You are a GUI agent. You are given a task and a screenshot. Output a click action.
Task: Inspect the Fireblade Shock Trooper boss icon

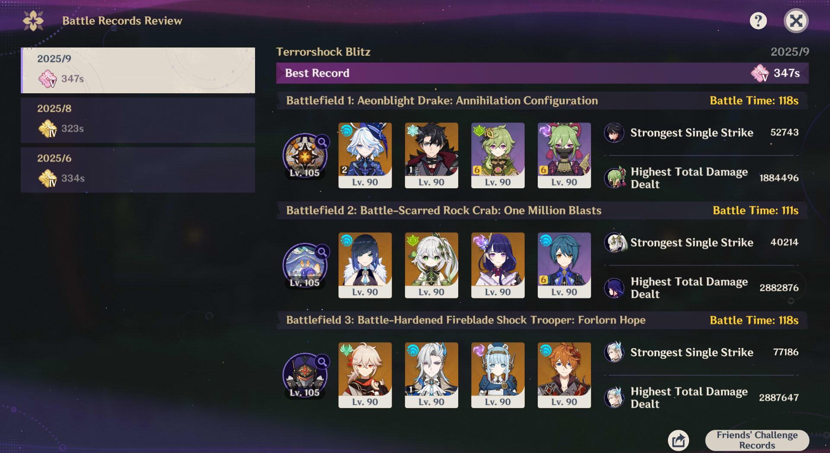pos(305,375)
